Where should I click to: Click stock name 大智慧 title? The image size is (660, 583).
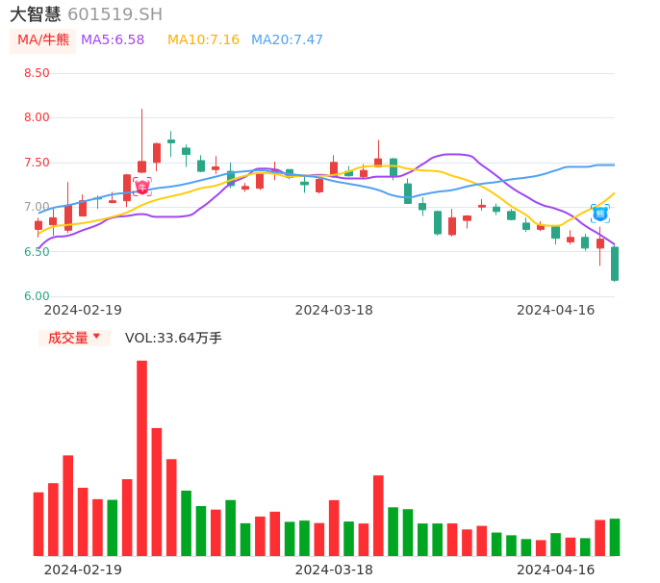click(36, 14)
